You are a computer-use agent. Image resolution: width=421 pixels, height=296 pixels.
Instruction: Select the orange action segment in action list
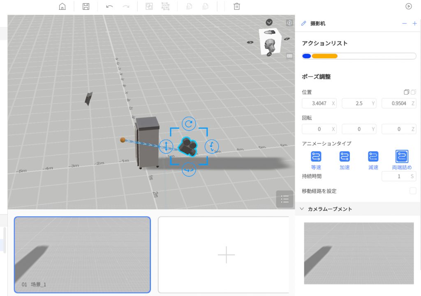[x=324, y=56]
